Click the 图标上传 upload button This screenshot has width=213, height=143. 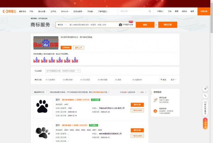[78, 48]
